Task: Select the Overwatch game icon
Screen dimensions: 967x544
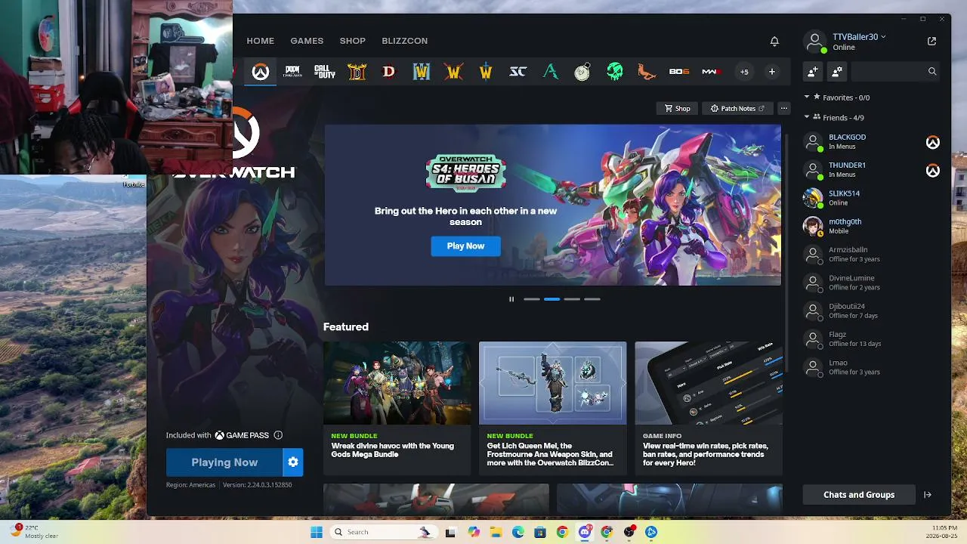Action: 260,72
